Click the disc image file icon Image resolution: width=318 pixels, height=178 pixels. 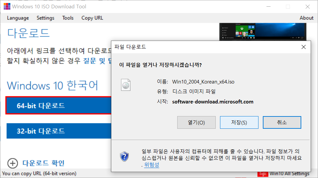[126, 85]
